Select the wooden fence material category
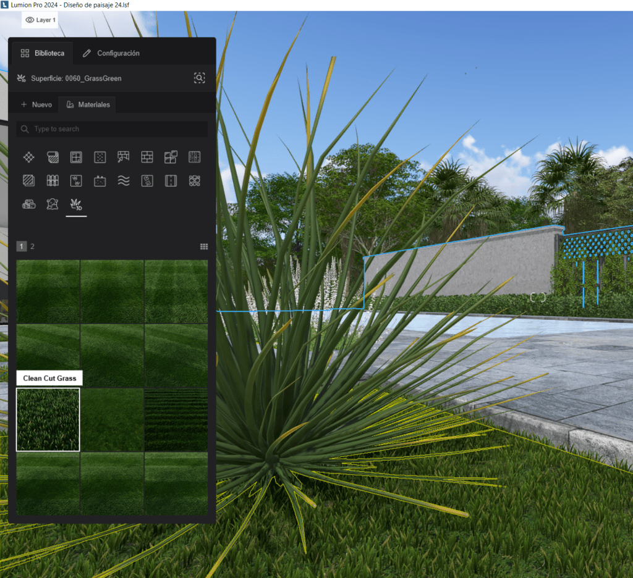The image size is (633, 578). (53, 180)
